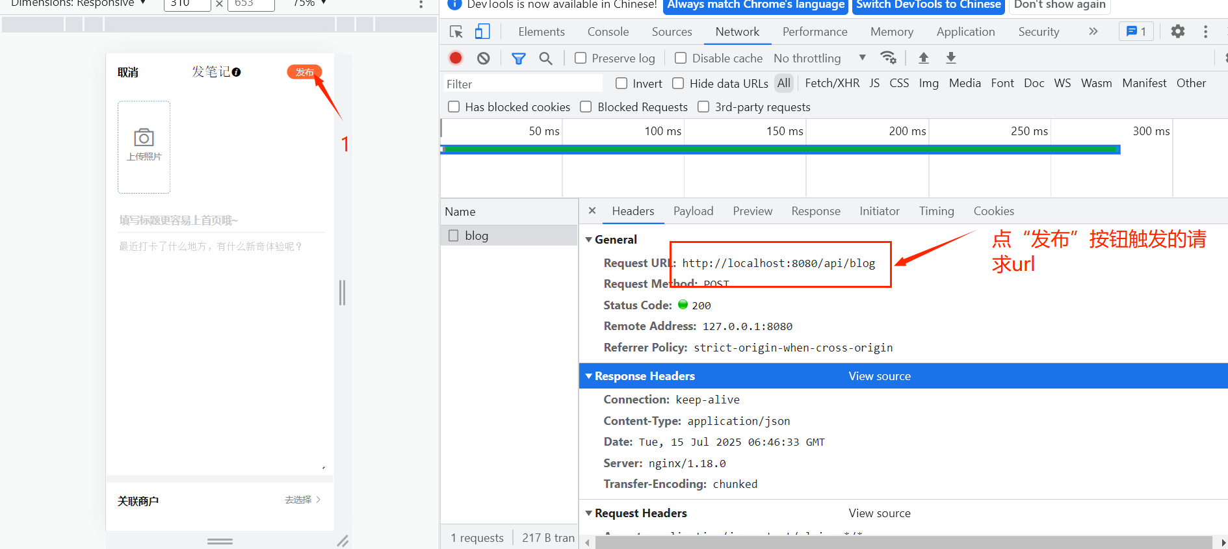Image resolution: width=1228 pixels, height=549 pixels.
Task: Open the No throttling dropdown
Action: coord(819,58)
